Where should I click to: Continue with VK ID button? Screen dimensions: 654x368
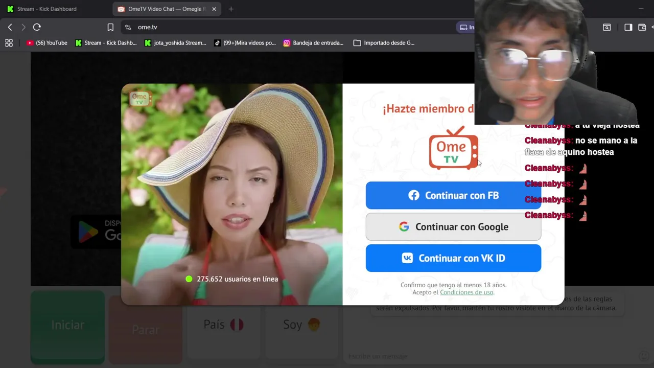pyautogui.click(x=453, y=258)
